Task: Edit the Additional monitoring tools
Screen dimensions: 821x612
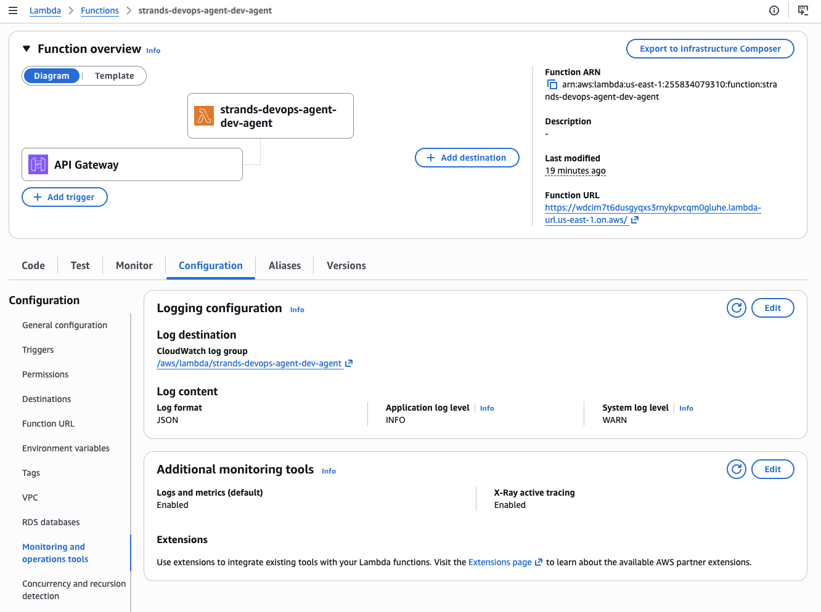Action: click(773, 469)
